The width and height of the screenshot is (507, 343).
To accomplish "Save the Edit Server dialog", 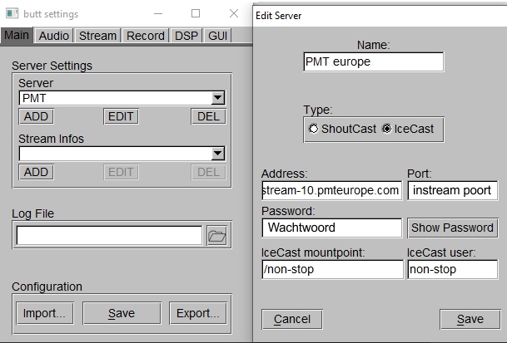I will point(470,319).
